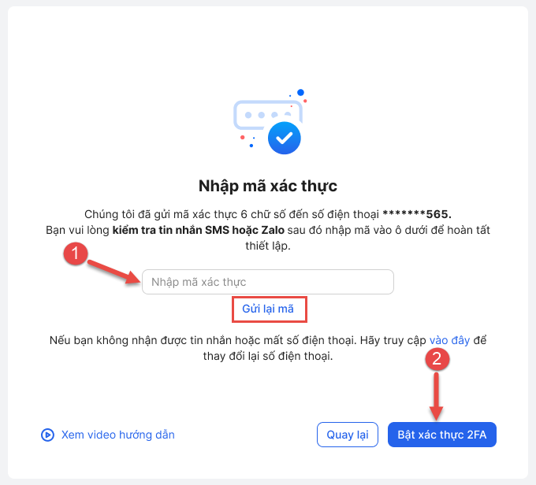Viewport: 536px width, 485px height.
Task: Click the play circle icon beside video guide
Action: 47,435
